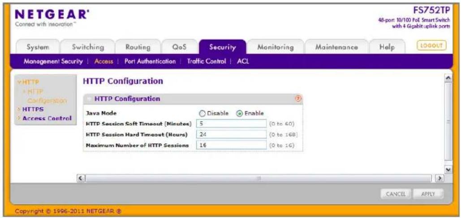Click the '(0 to 168)' range hint
461x218 pixels.
[x=284, y=135]
